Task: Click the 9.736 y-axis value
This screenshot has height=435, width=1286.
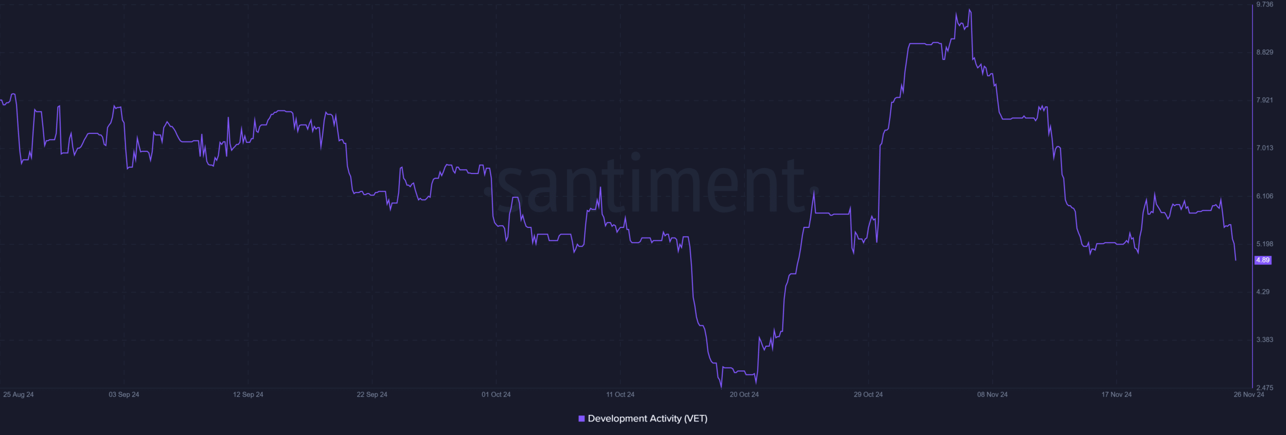Action: (x=1265, y=5)
